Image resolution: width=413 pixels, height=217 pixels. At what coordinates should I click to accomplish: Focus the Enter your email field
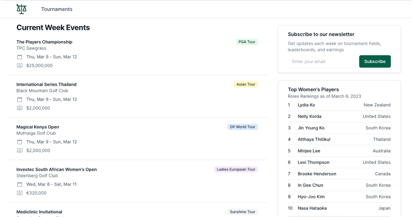click(323, 62)
